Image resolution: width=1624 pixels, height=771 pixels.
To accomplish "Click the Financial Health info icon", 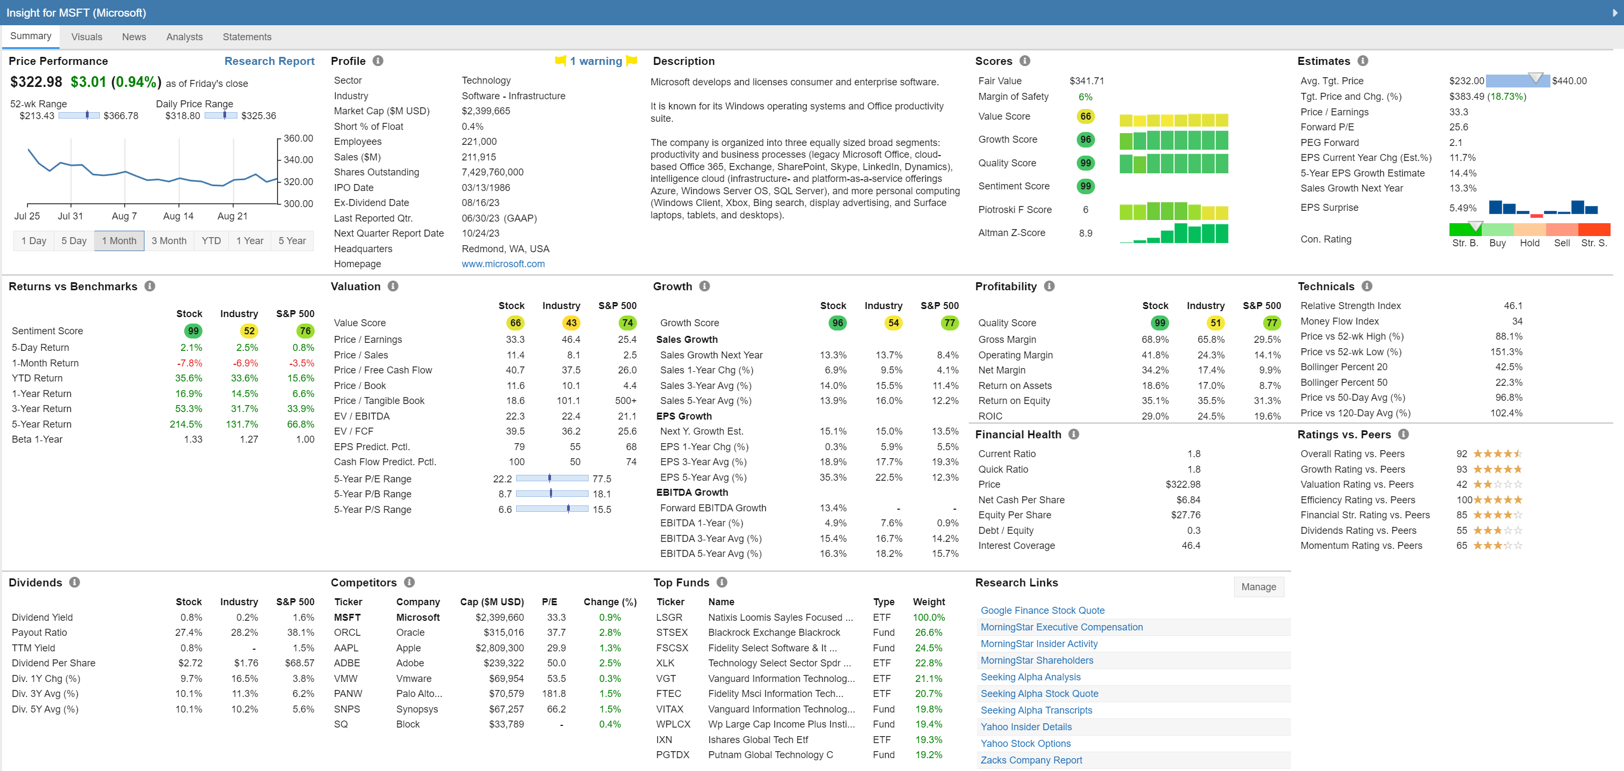I will tap(1074, 434).
